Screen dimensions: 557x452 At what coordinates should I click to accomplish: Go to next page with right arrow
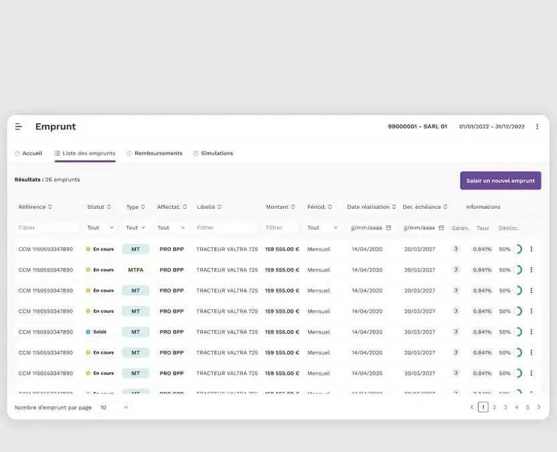point(539,407)
